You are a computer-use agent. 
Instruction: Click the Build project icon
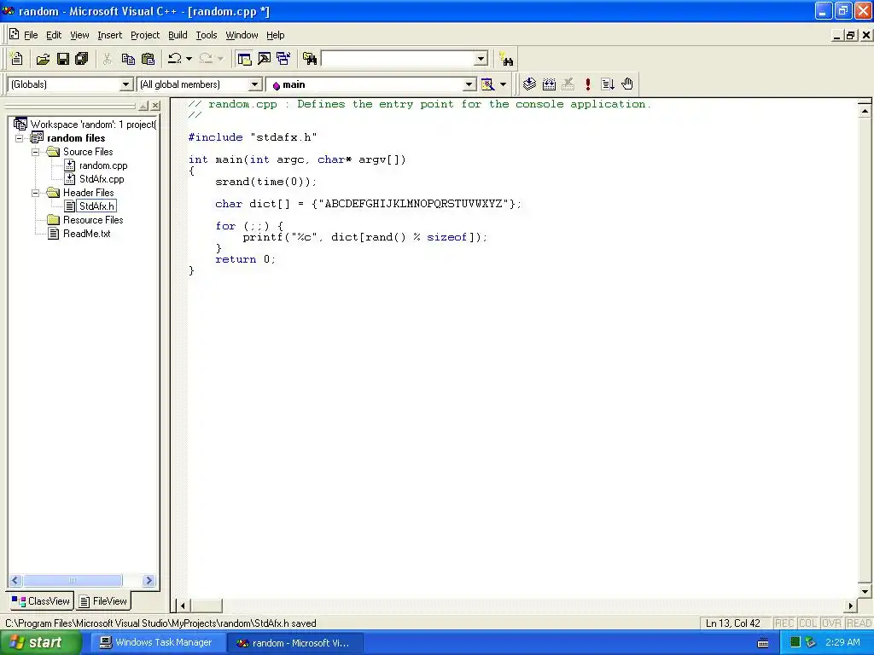pyautogui.click(x=549, y=84)
